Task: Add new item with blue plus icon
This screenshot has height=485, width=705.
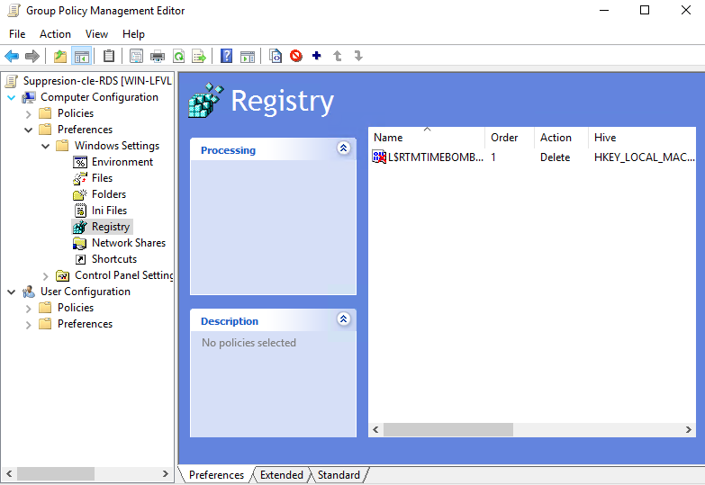Action: pos(316,56)
